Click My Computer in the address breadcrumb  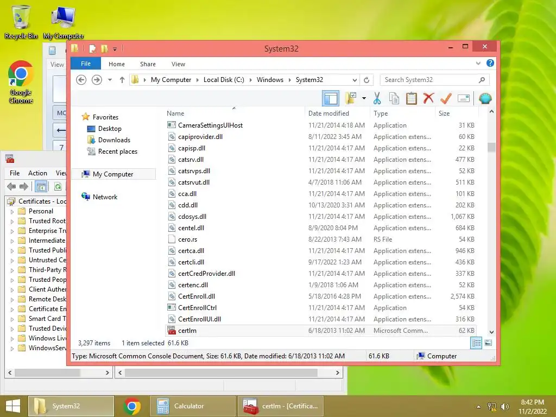click(171, 80)
